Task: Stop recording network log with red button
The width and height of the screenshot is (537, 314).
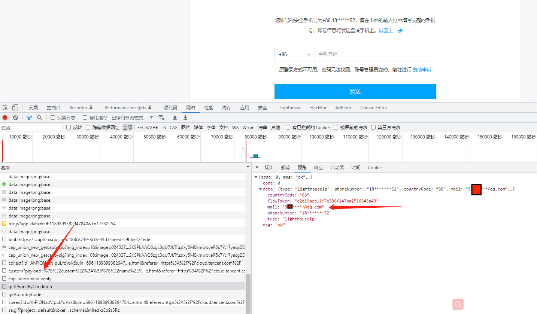Action: tap(5, 118)
